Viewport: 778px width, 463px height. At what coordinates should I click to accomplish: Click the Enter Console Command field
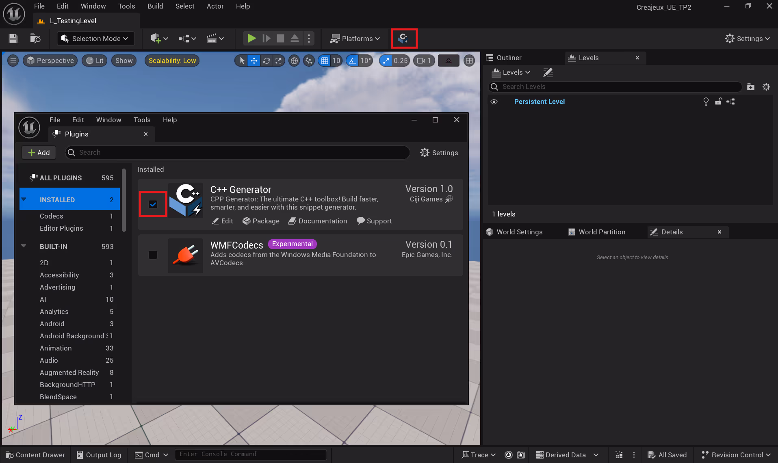(251, 454)
